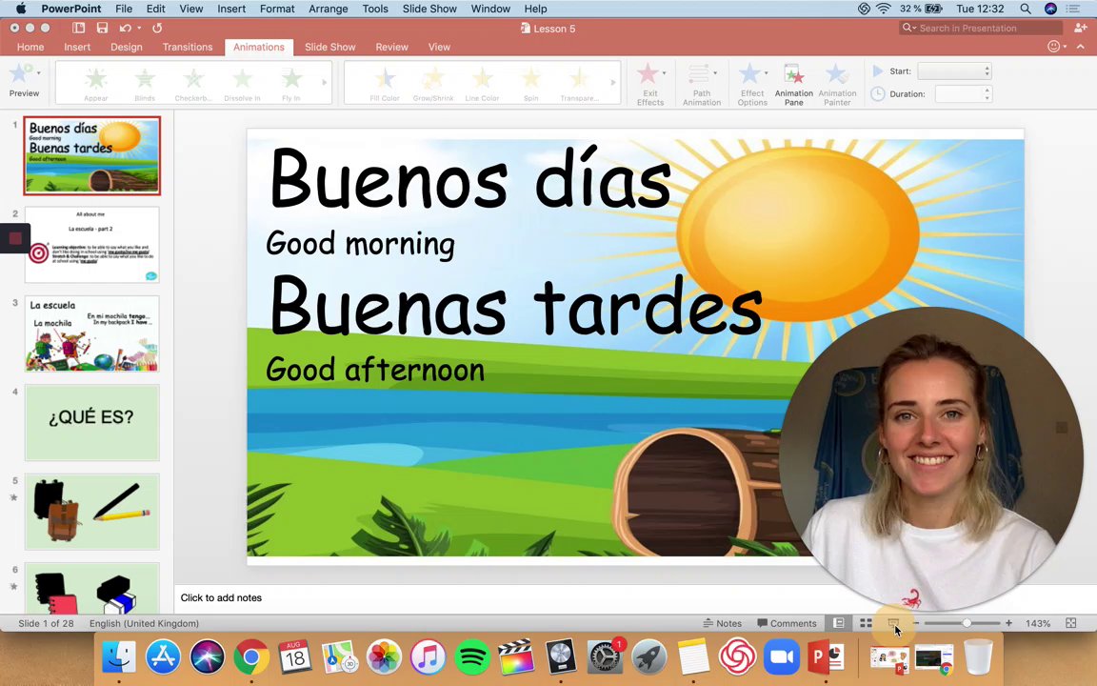
Task: Select the Fly In entrance effect
Action: coord(291,83)
